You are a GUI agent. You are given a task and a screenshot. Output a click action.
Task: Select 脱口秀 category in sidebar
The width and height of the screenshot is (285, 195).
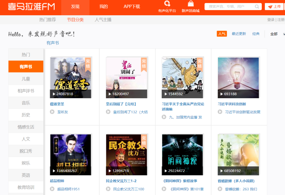click(x=26, y=151)
